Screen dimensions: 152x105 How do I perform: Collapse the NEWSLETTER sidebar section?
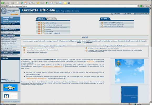[x=10, y=52]
